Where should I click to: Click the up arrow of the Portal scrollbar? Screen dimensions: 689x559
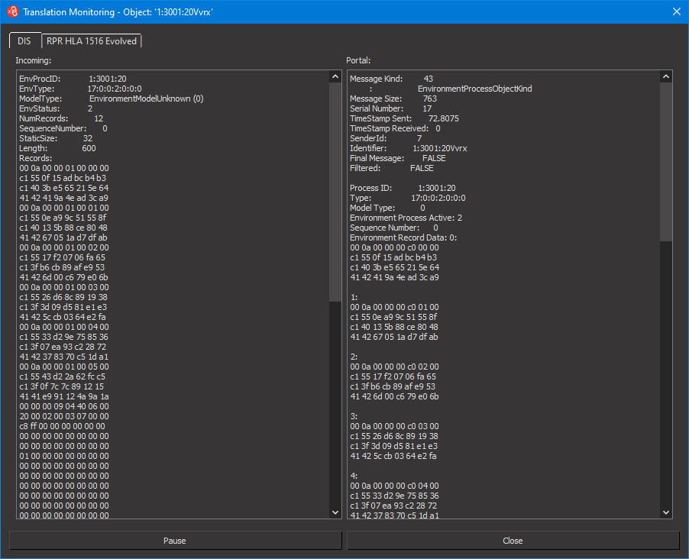(665, 76)
